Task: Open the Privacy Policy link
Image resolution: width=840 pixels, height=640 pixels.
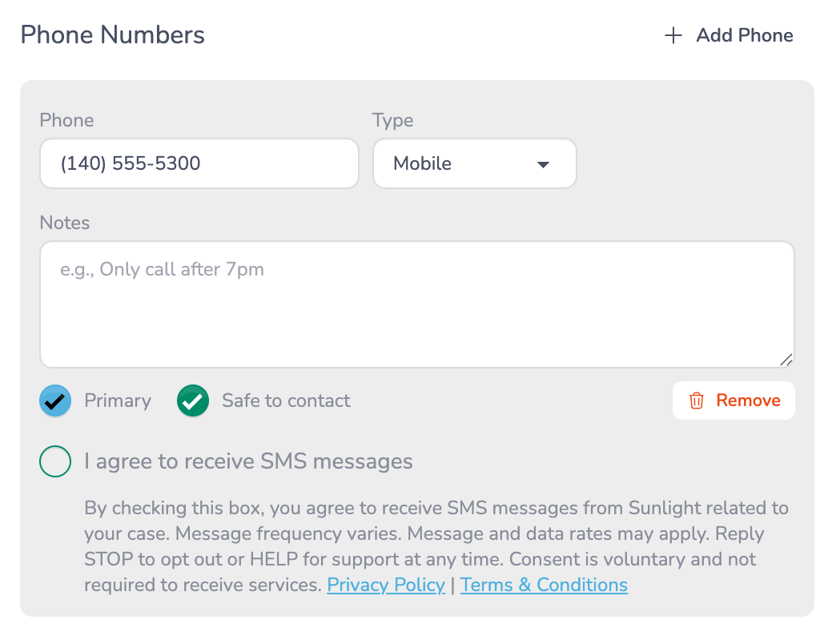Action: (x=385, y=585)
